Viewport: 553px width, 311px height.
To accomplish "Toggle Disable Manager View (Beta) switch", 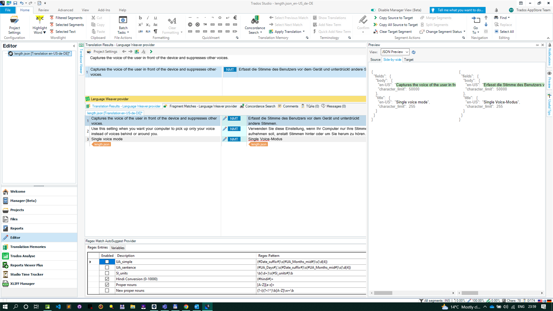I will [x=373, y=10].
